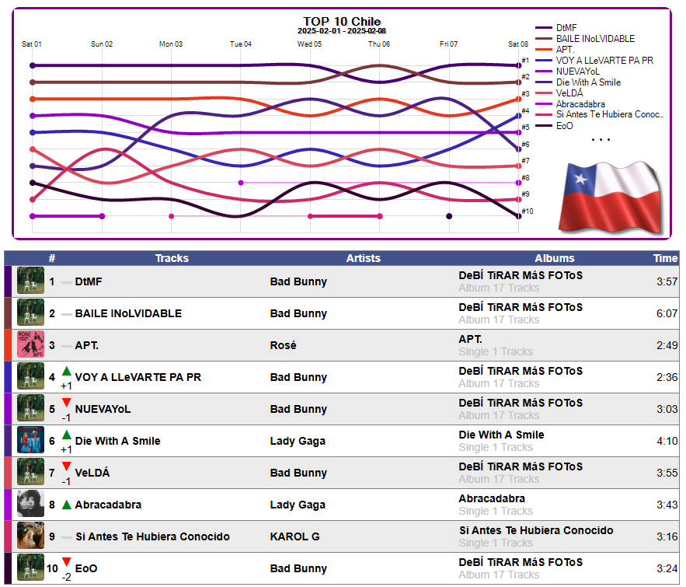The width and height of the screenshot is (686, 587).
Task: Click the VeLDÁ track title in the table
Action: click(x=92, y=473)
